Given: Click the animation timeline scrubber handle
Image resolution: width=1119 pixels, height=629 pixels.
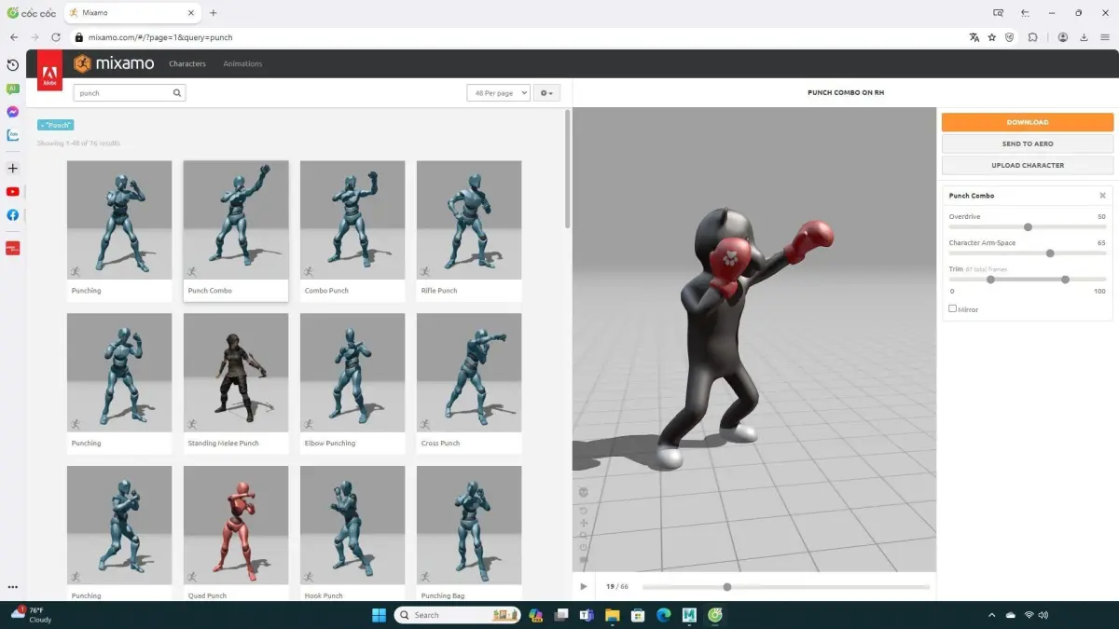Looking at the screenshot, I should (x=727, y=587).
